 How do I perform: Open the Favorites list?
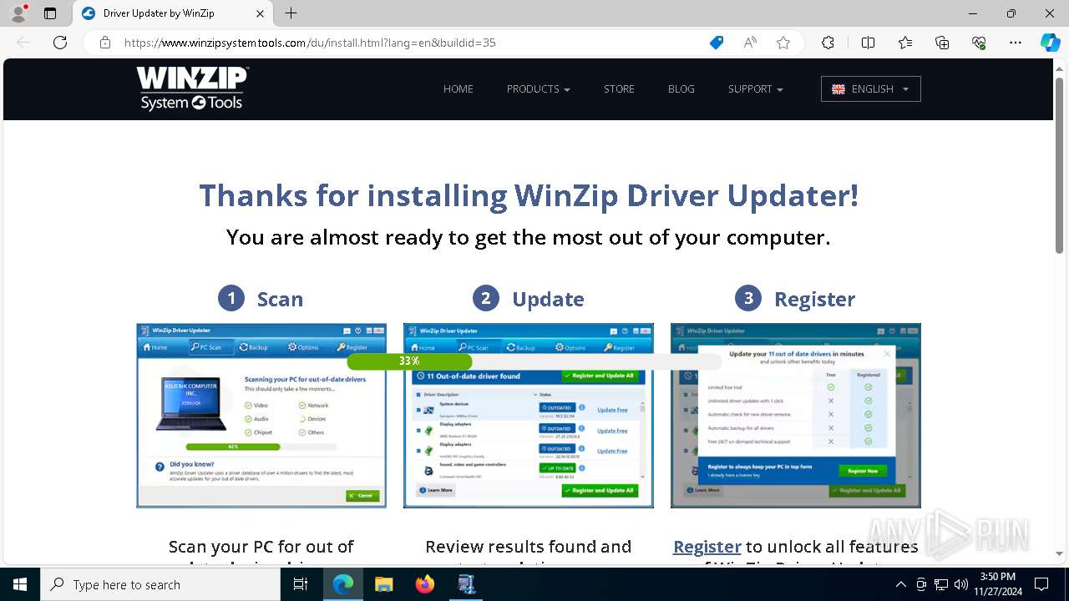pos(905,43)
